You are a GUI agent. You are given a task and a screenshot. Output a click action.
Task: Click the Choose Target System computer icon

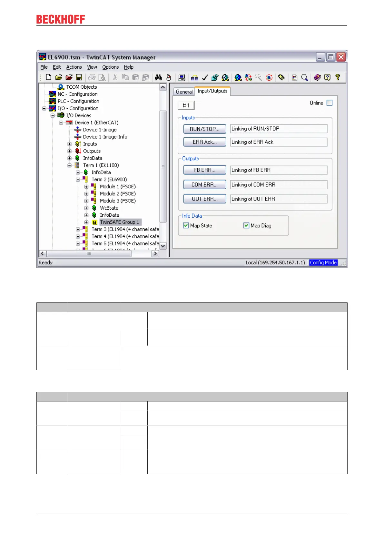pos(182,77)
